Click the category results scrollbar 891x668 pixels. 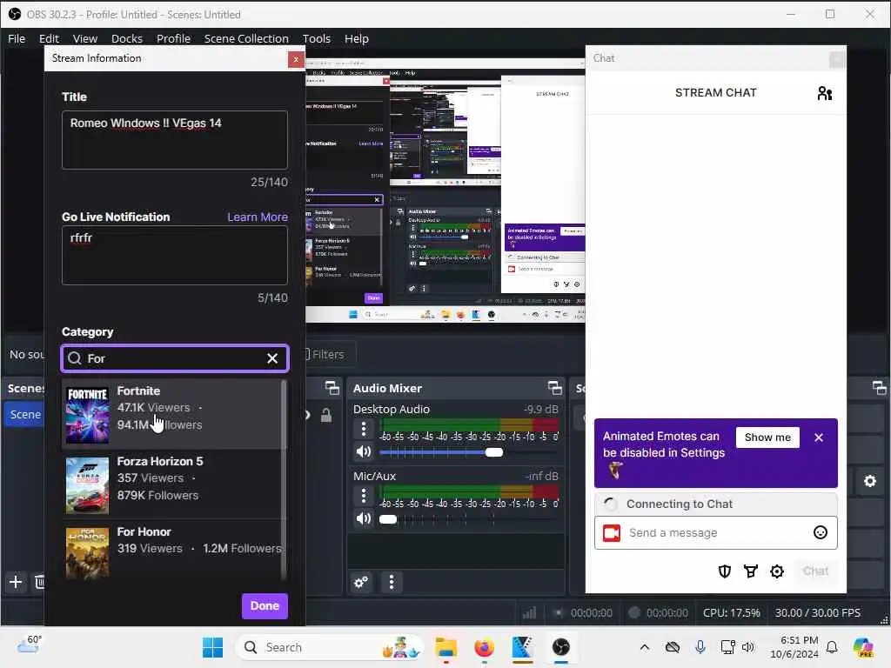284,480
